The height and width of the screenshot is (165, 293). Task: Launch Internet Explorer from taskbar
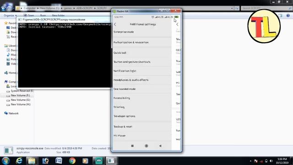[19, 161]
